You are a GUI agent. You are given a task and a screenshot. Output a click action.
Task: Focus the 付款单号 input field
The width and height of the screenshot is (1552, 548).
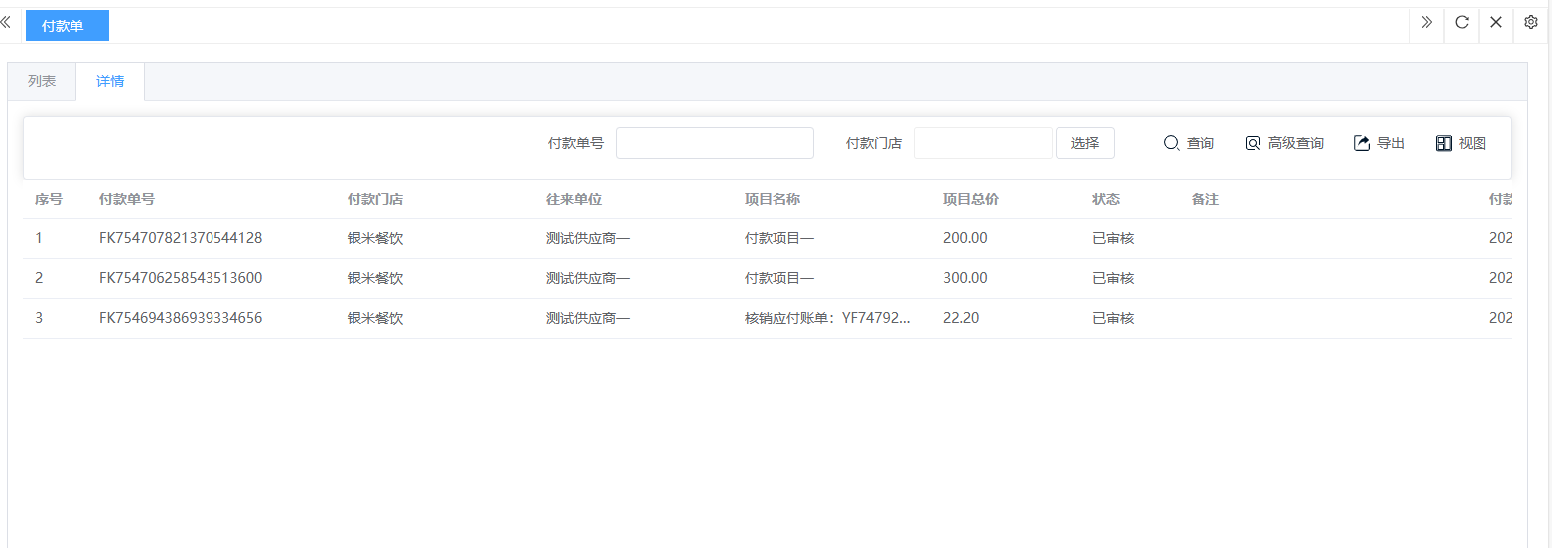point(714,143)
